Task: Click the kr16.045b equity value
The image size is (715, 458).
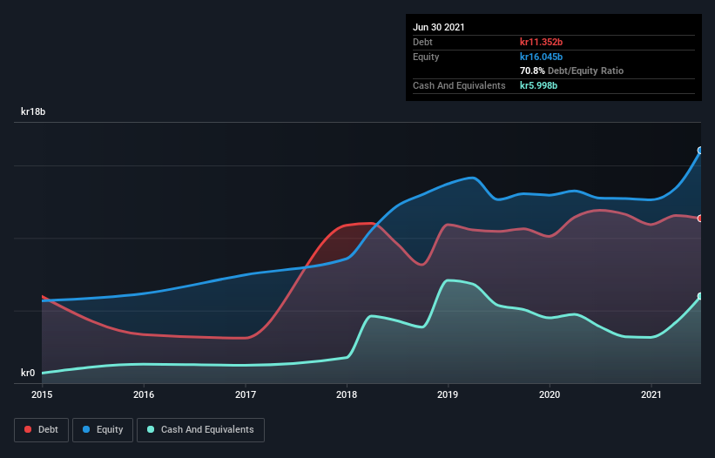Action: (542, 57)
